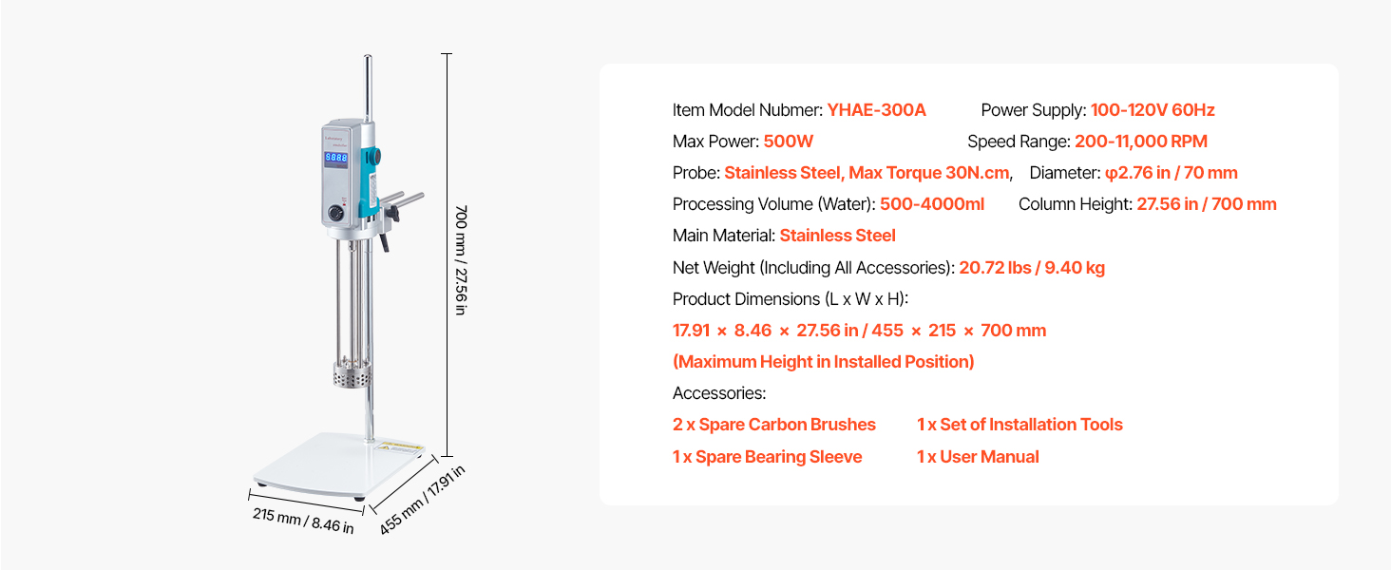Screen dimensions: 1391x570
Task: Click the power supply value 100-120V 60Hz
Action: 1153,110
